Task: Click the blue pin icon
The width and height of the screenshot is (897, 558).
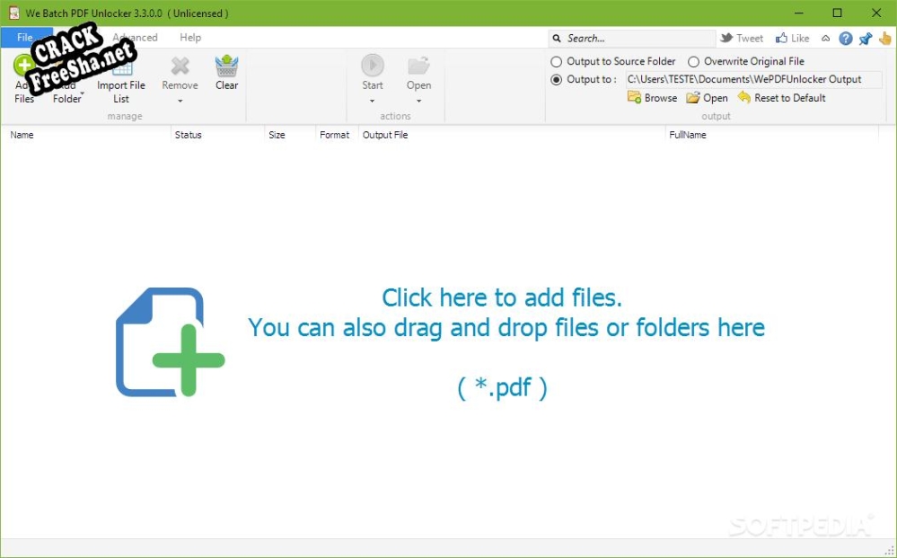Action: tap(865, 39)
